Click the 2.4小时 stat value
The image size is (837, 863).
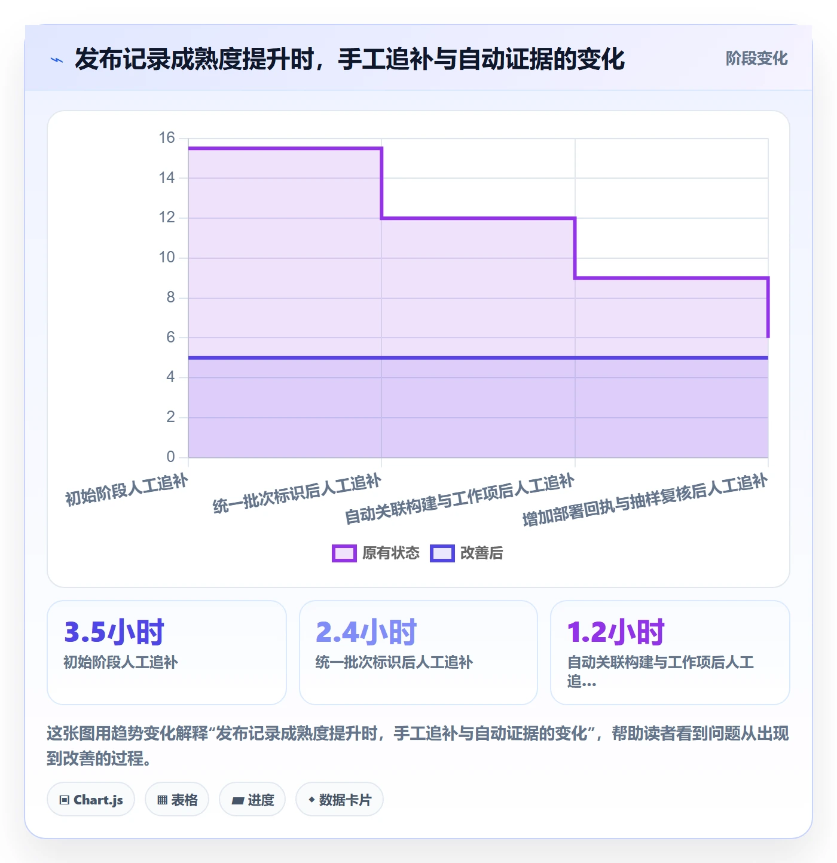click(x=366, y=632)
